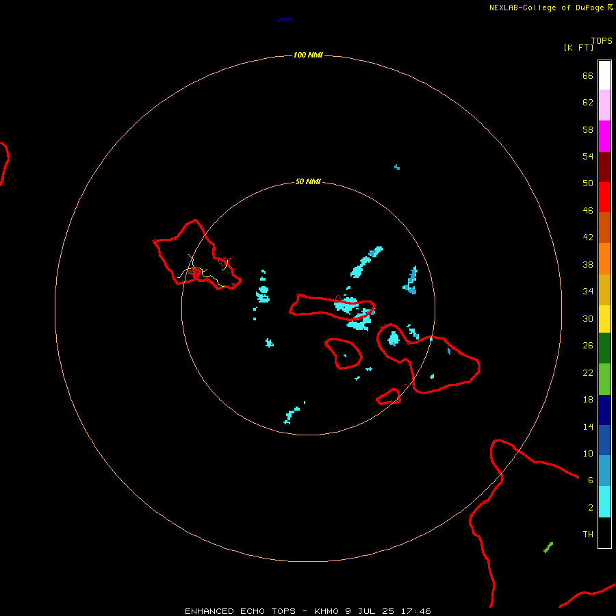Click the orange swatch between the 38 and 42 labels

pyautogui.click(x=604, y=259)
